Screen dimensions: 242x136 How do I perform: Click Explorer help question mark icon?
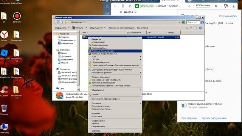pyautogui.click(x=200, y=28)
